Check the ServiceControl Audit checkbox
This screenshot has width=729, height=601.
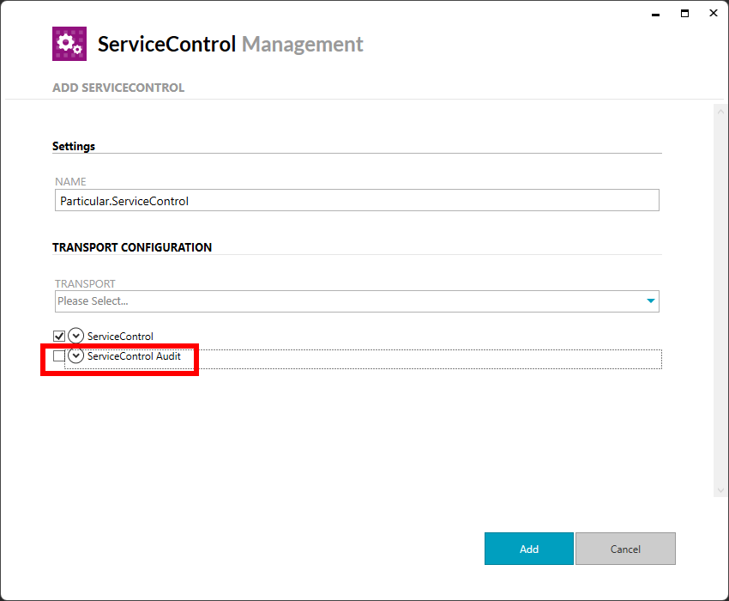(59, 356)
